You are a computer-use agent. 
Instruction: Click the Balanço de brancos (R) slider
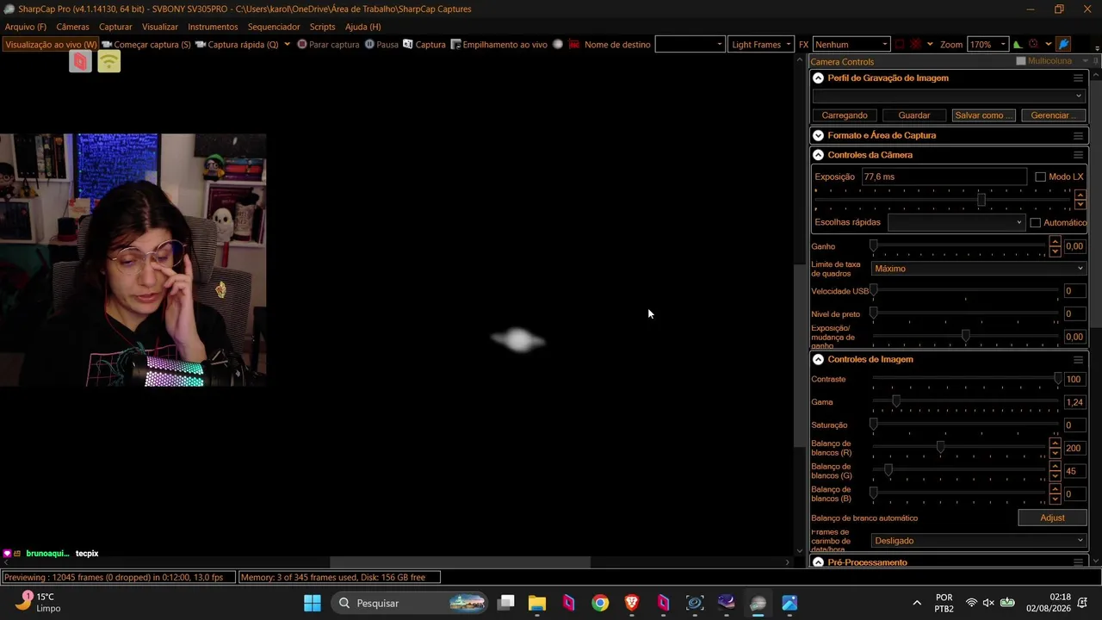point(960,448)
